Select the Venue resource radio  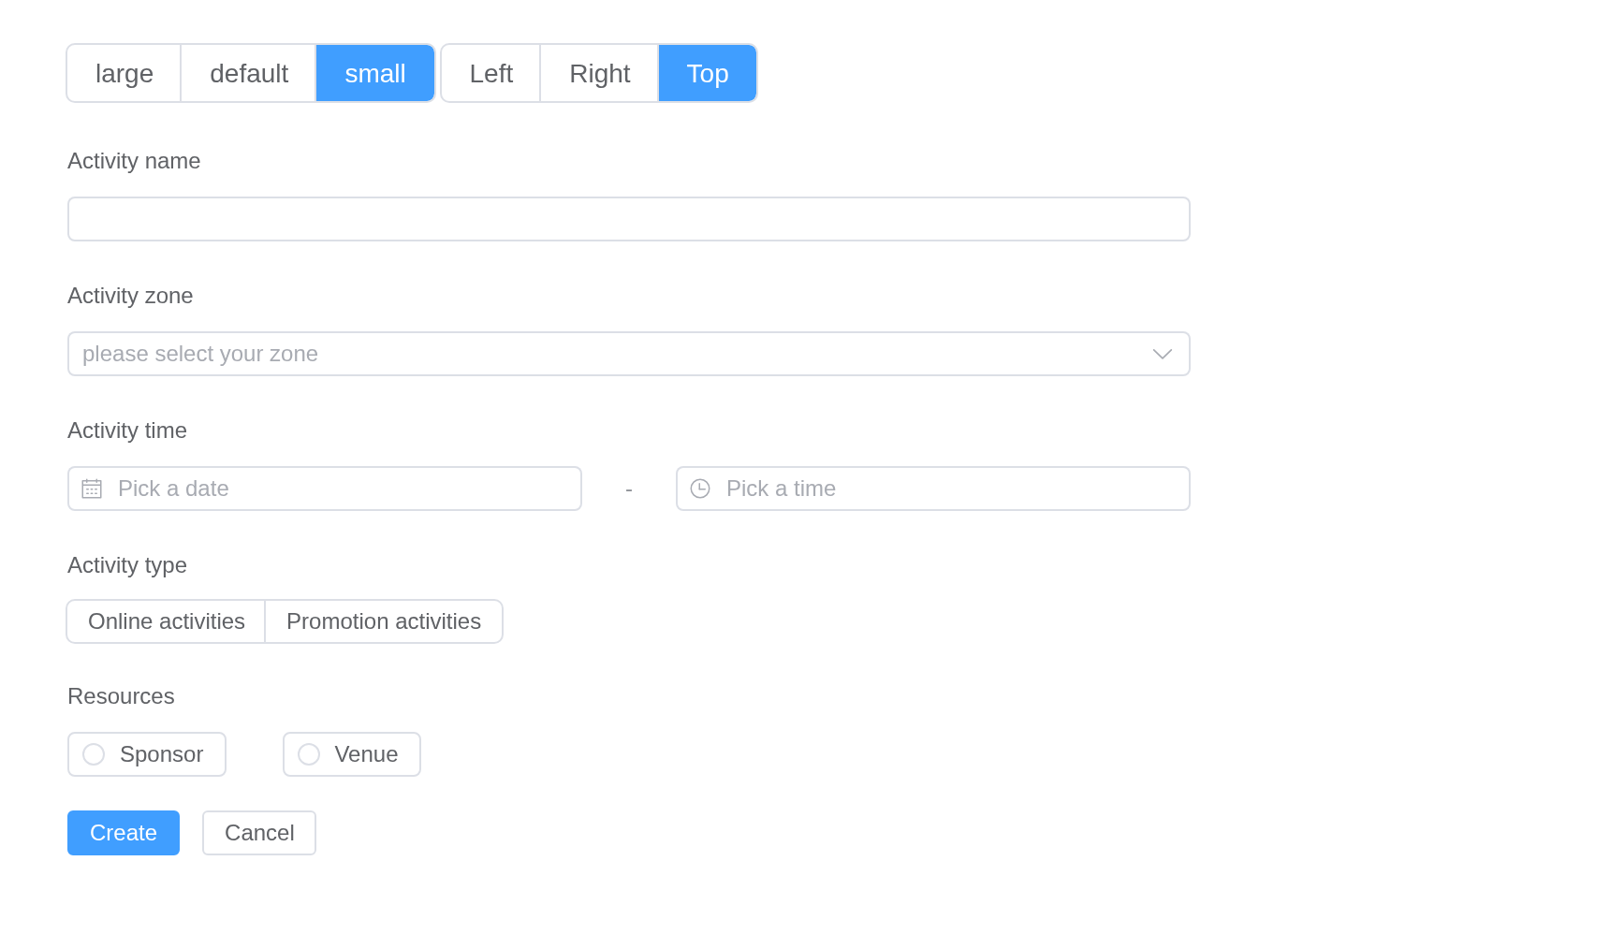(352, 754)
